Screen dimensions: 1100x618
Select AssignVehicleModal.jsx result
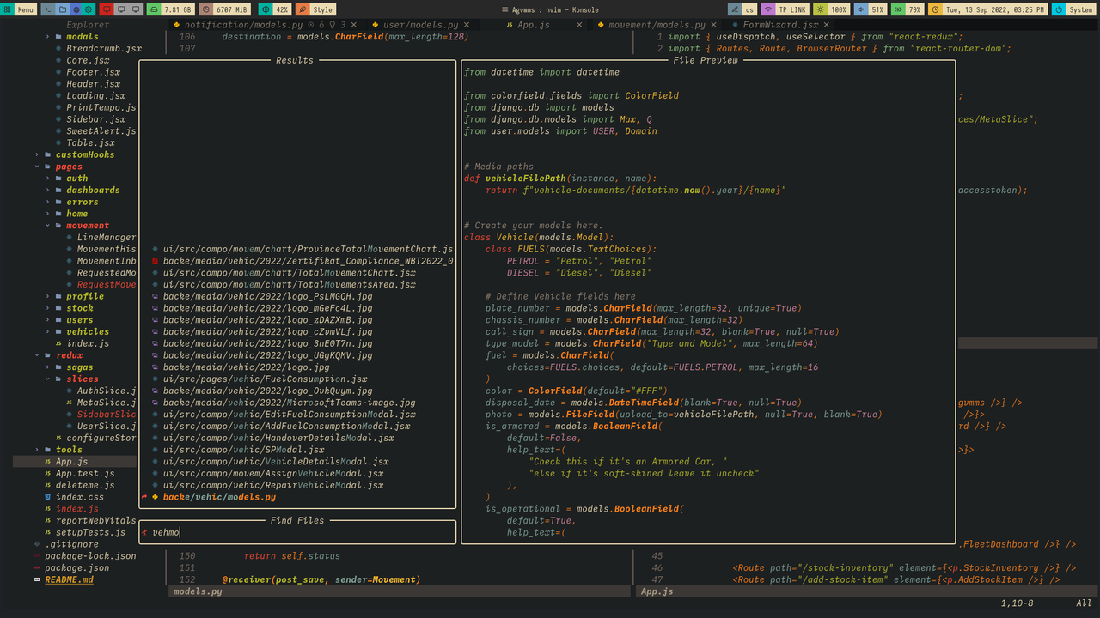(x=273, y=473)
